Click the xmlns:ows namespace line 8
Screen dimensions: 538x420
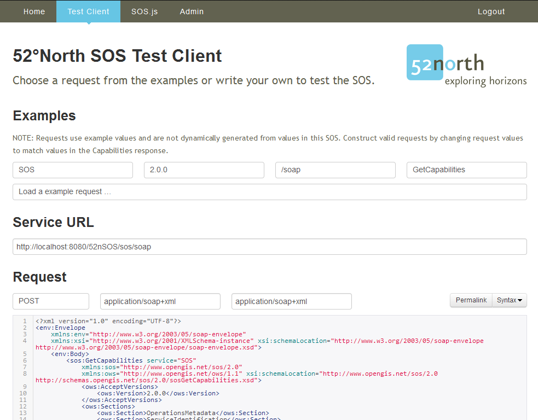[x=259, y=374]
